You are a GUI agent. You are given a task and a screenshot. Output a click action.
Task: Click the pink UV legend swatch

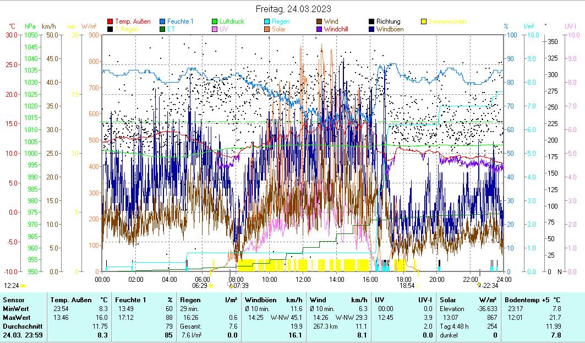pyautogui.click(x=215, y=29)
